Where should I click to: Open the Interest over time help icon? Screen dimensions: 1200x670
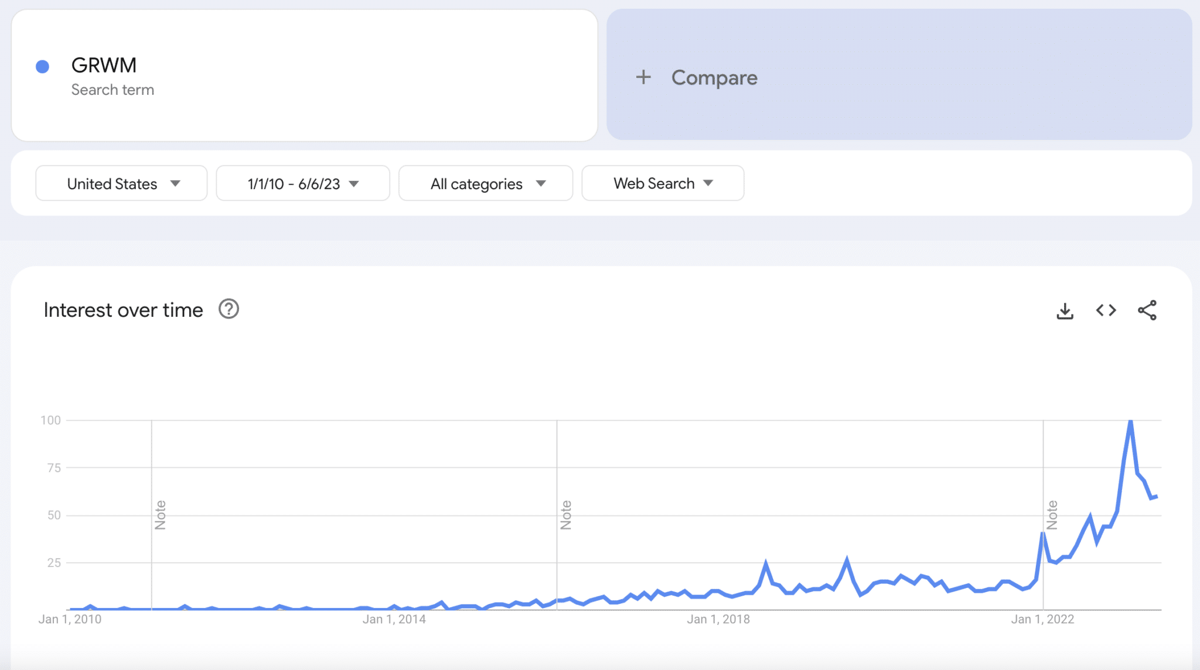click(229, 309)
